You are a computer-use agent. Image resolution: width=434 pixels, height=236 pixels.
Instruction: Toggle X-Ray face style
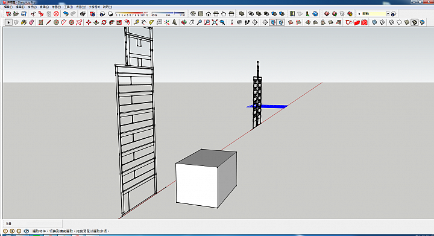coord(374,22)
